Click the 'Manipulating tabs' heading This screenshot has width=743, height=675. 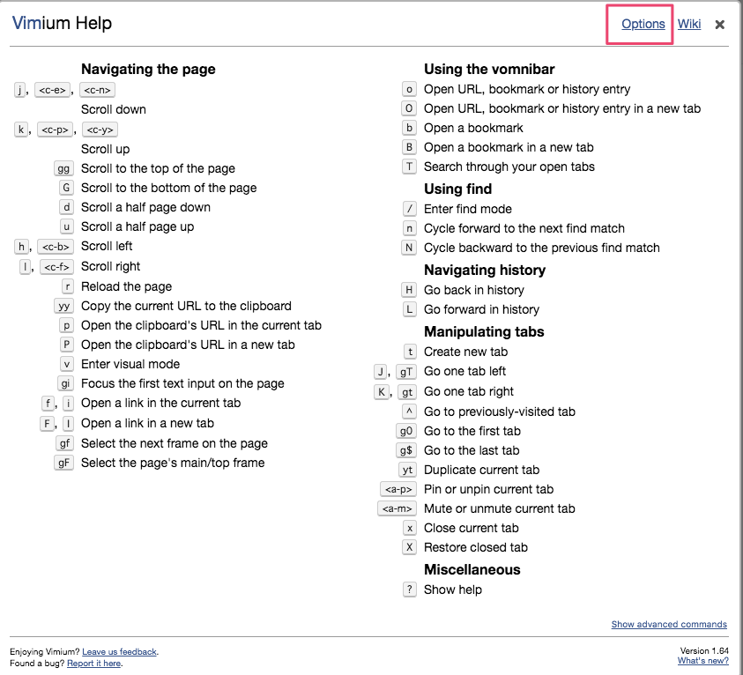[484, 331]
